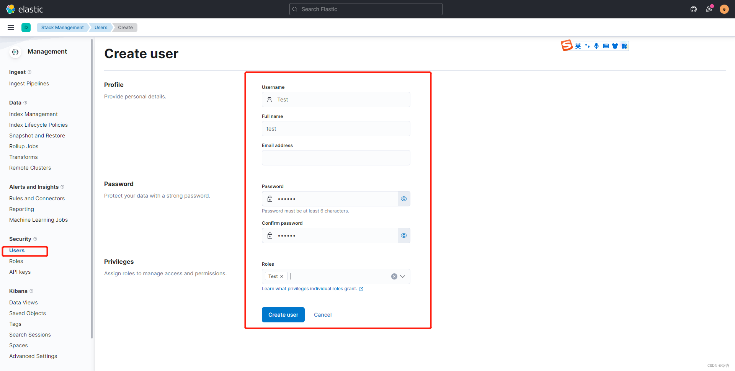Open Rollup Jobs

coord(24,146)
